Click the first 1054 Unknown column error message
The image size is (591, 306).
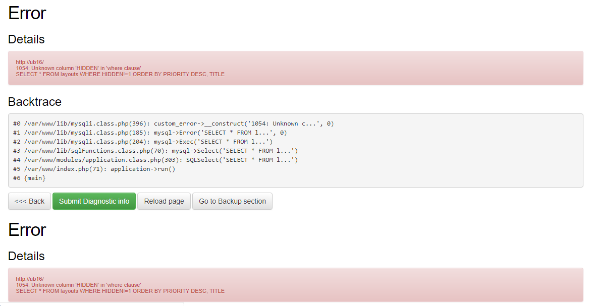(78, 68)
